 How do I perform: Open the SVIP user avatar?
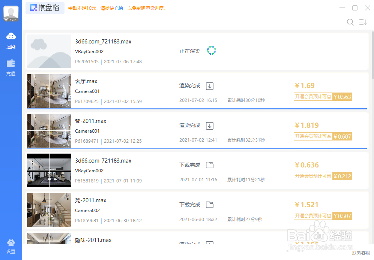(11, 13)
